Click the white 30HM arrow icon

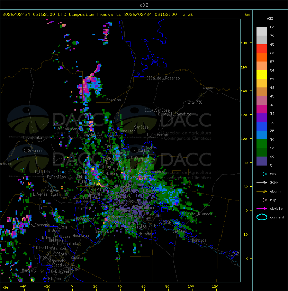click(x=262, y=182)
